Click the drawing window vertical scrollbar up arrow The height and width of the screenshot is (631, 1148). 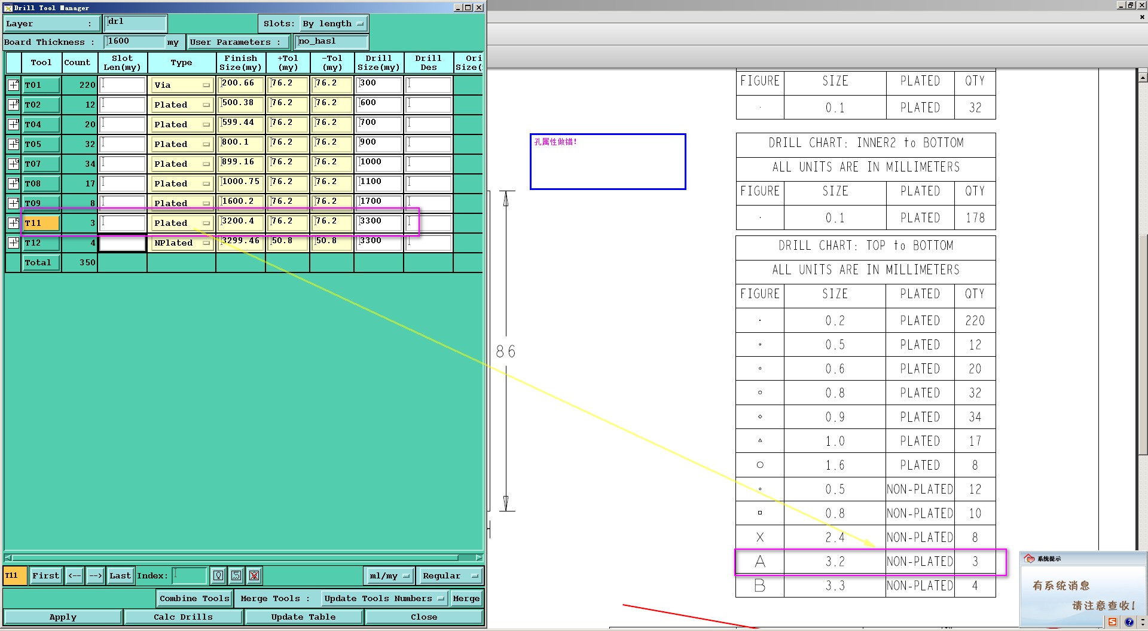[x=1143, y=78]
